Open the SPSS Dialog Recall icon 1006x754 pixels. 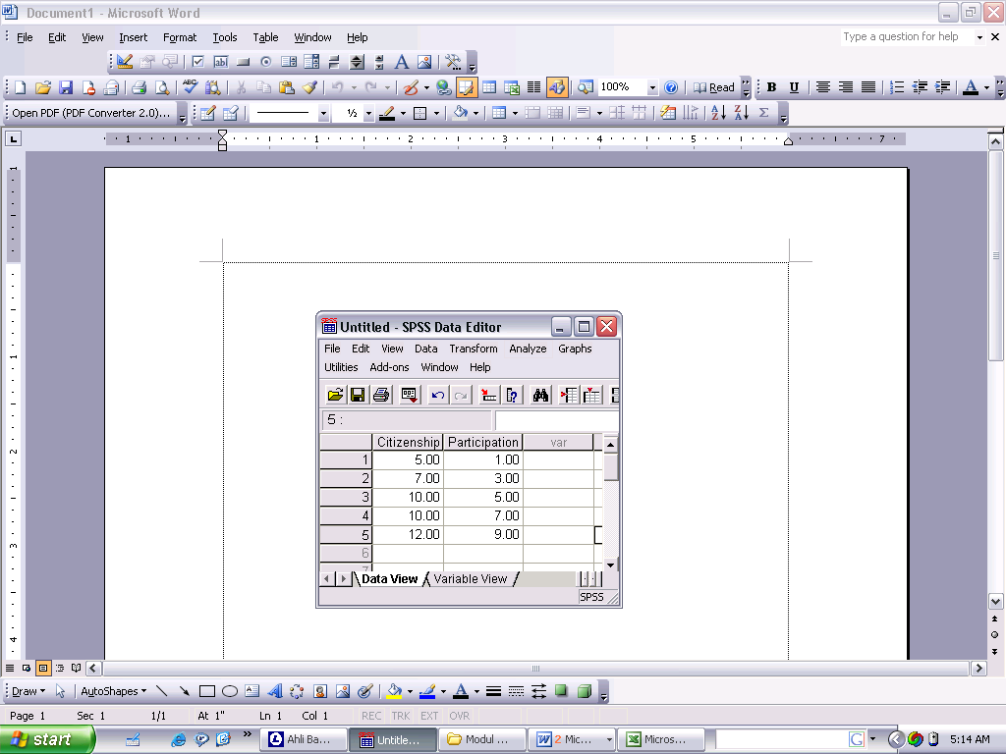(410, 396)
